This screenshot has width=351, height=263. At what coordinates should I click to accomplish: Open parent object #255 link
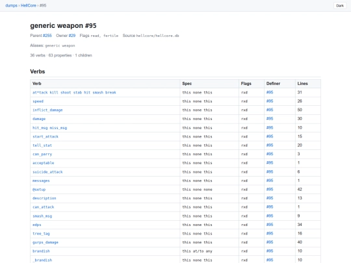coord(47,36)
